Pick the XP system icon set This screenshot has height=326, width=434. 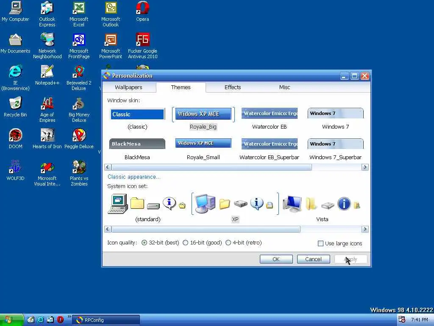coord(235,208)
